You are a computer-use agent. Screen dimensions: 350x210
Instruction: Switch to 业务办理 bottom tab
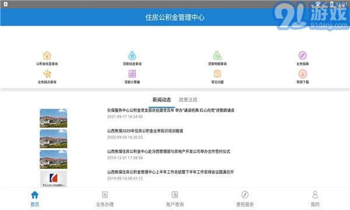(105, 198)
